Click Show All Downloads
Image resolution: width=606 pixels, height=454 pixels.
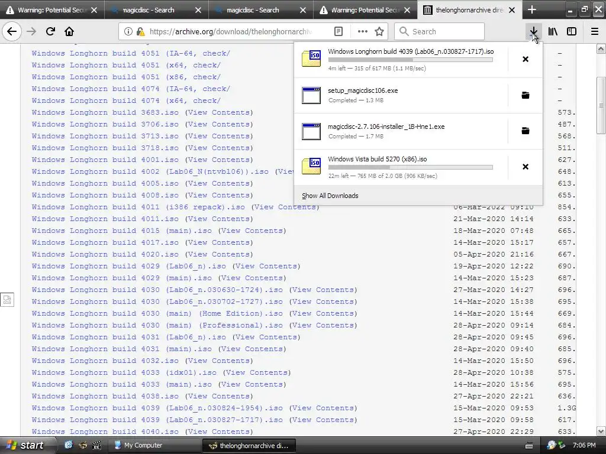tap(330, 196)
